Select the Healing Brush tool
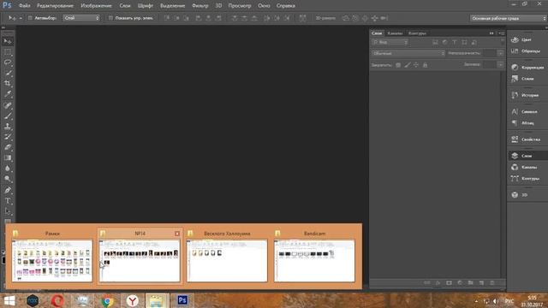 [8, 105]
